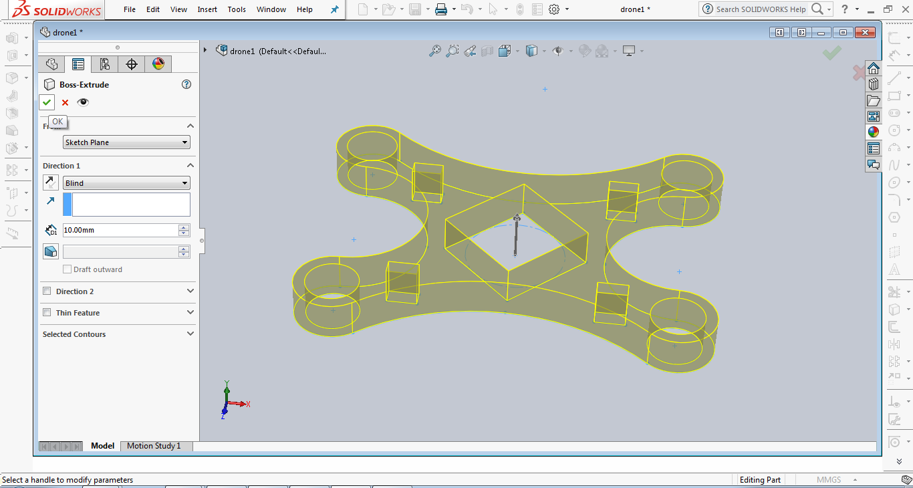Switch to DimXpertManager tab

pyautogui.click(x=132, y=64)
